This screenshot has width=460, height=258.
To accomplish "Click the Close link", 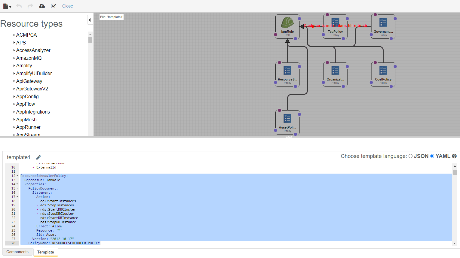I will pyautogui.click(x=67, y=6).
